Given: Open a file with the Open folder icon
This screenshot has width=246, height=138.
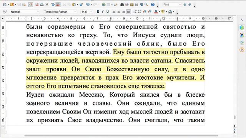Looking at the screenshot, I should 12,5.
